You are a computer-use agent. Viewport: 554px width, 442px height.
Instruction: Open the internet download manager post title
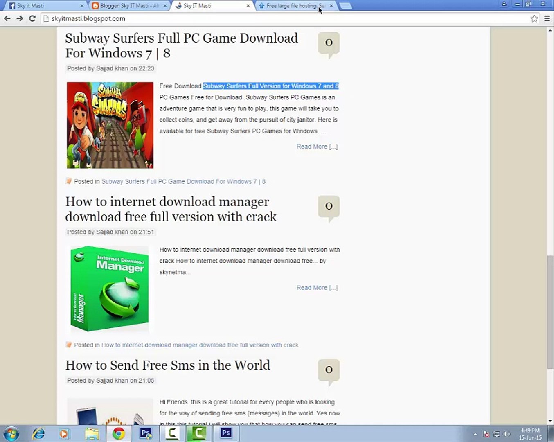[171, 209]
